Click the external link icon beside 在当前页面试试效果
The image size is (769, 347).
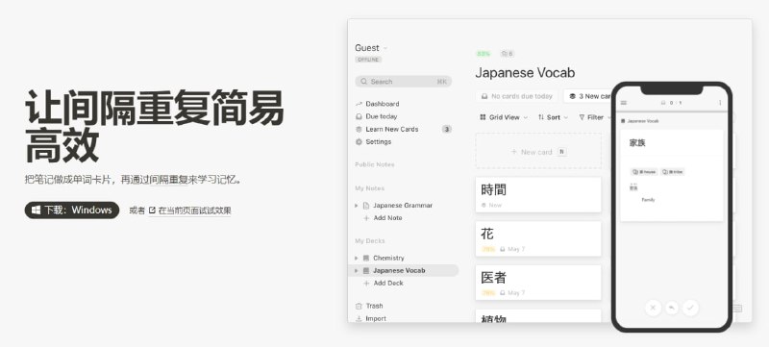click(x=152, y=211)
